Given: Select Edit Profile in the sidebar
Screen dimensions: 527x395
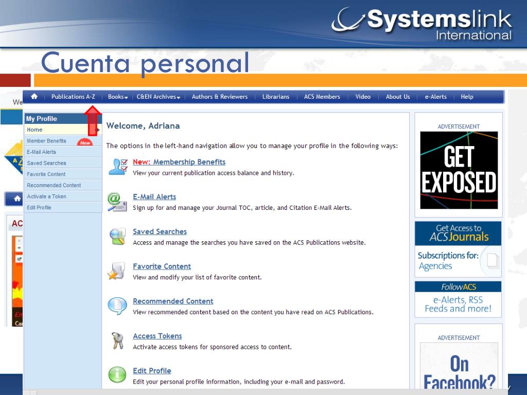Looking at the screenshot, I should coord(63,207).
